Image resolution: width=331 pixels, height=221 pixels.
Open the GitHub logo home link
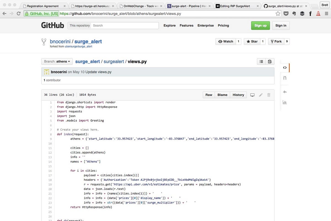click(52, 25)
